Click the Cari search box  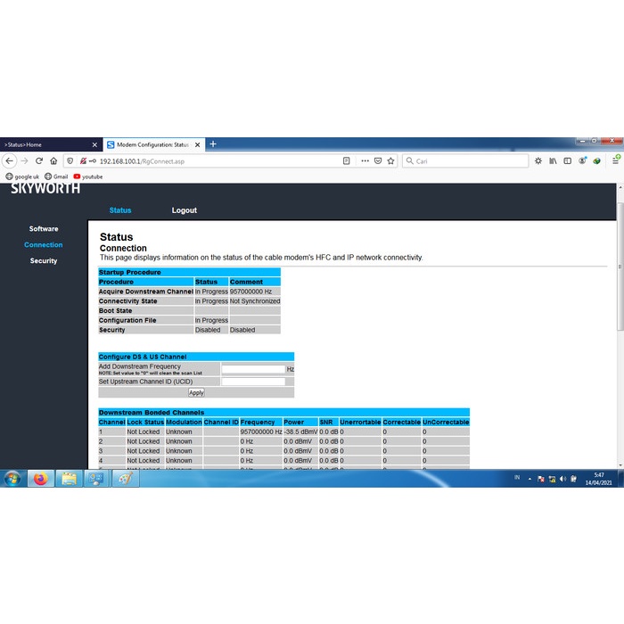click(x=465, y=160)
